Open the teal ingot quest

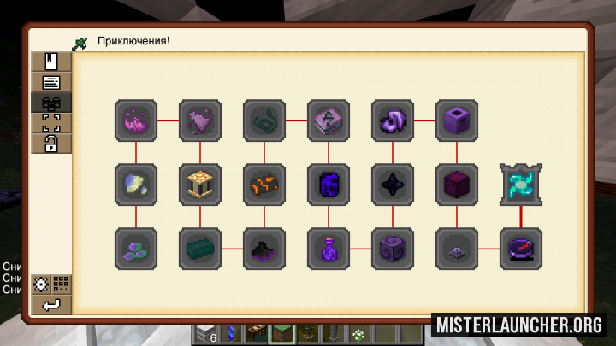click(200, 249)
